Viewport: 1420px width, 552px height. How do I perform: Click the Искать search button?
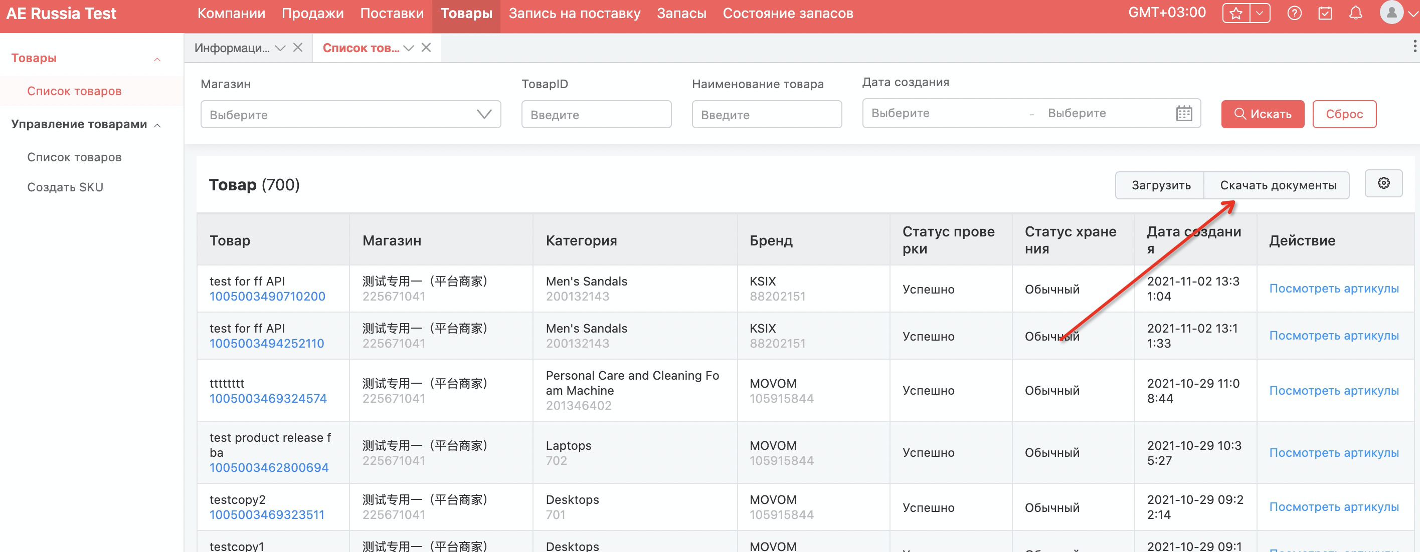[1263, 114]
